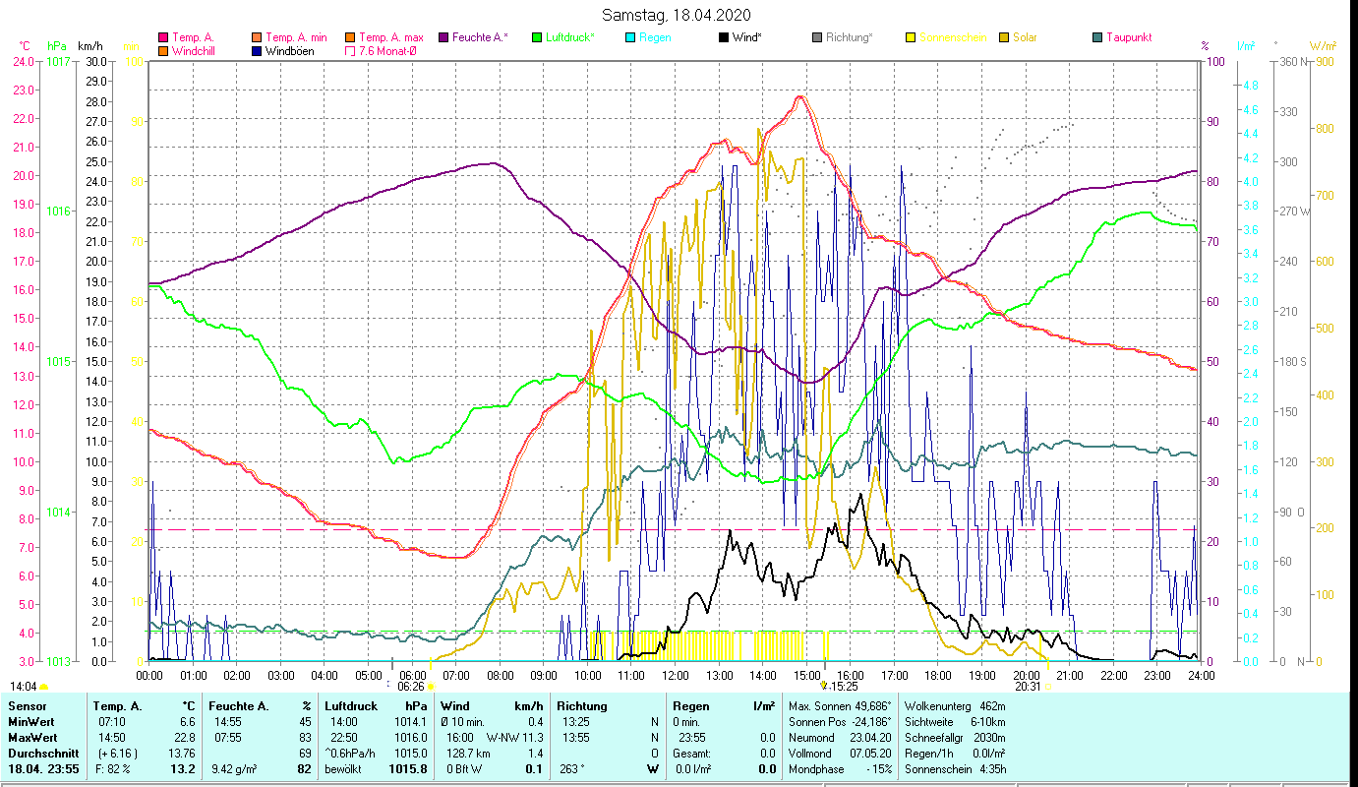Click the green Luftdruck legend icon
1358x787 pixels.
click(537, 38)
